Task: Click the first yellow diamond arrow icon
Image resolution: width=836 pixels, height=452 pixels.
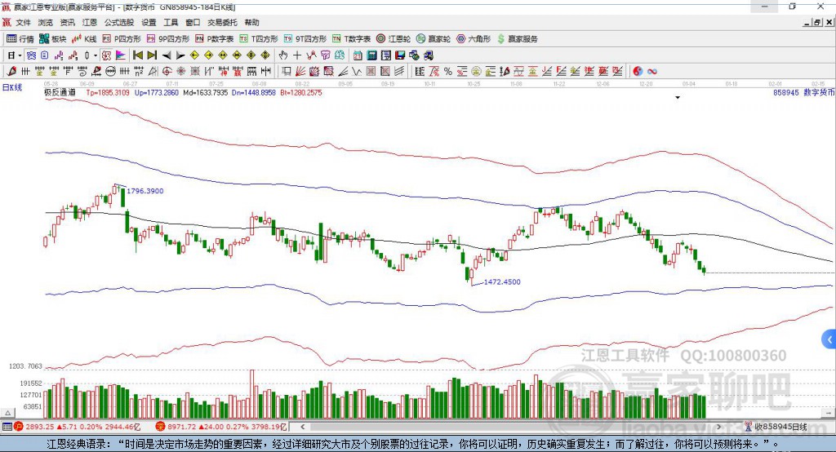Action: point(194,55)
